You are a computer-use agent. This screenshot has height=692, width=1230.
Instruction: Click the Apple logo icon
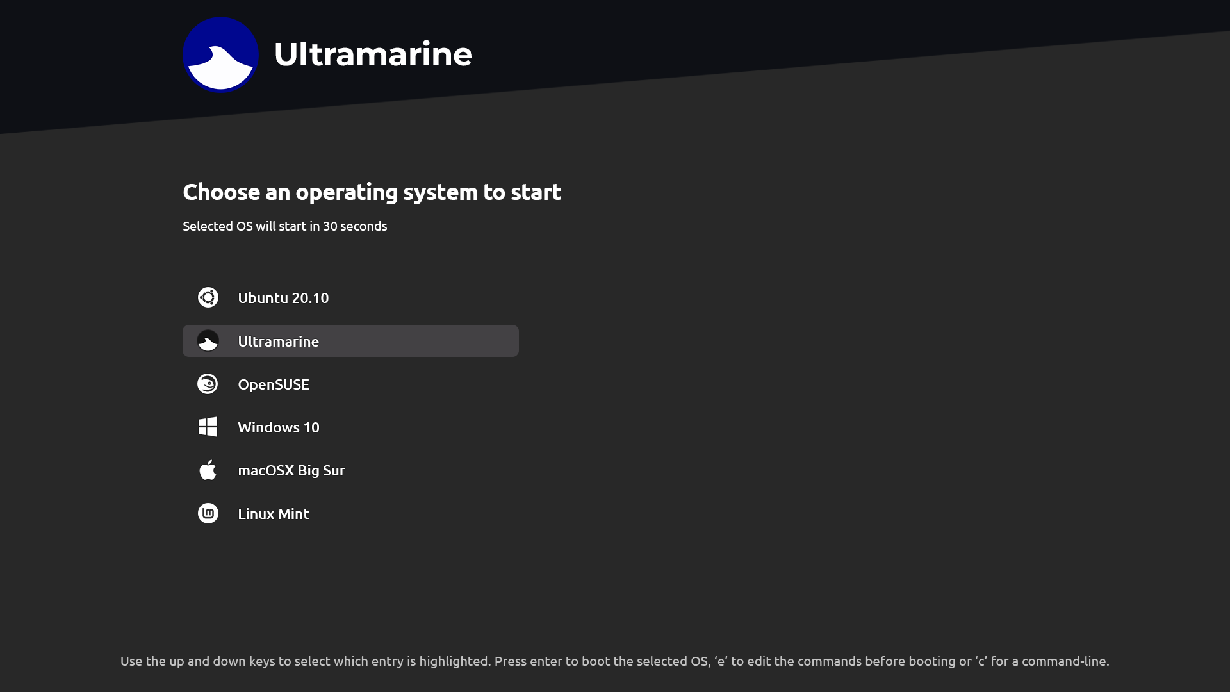[208, 470]
